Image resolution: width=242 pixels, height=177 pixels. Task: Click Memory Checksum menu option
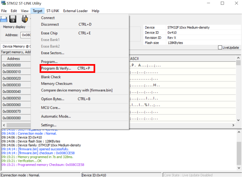[x=57, y=84]
